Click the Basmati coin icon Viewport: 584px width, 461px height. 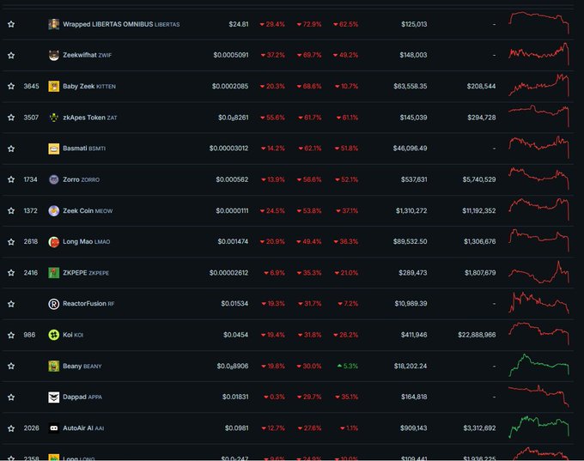pos(53,149)
